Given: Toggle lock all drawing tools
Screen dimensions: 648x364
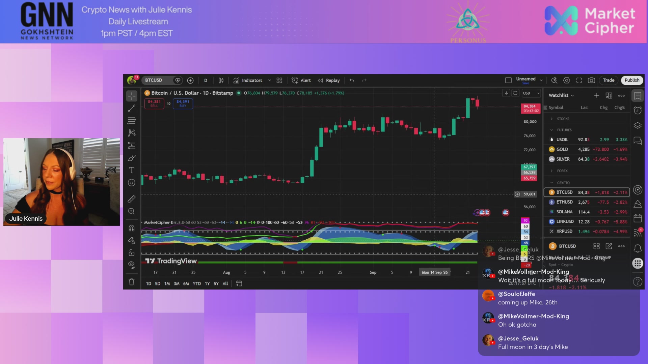Looking at the screenshot, I should click(x=132, y=252).
